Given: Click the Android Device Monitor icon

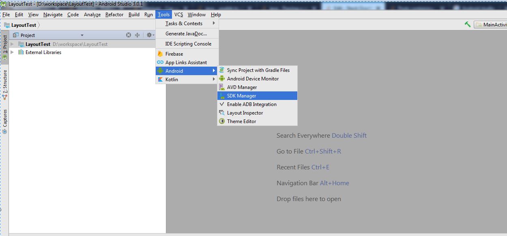Looking at the screenshot, I should pos(221,79).
